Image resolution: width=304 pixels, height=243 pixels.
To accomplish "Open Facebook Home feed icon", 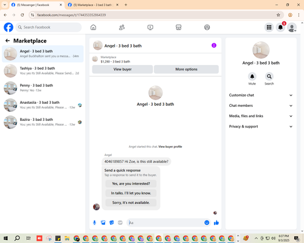I will click(93, 27).
